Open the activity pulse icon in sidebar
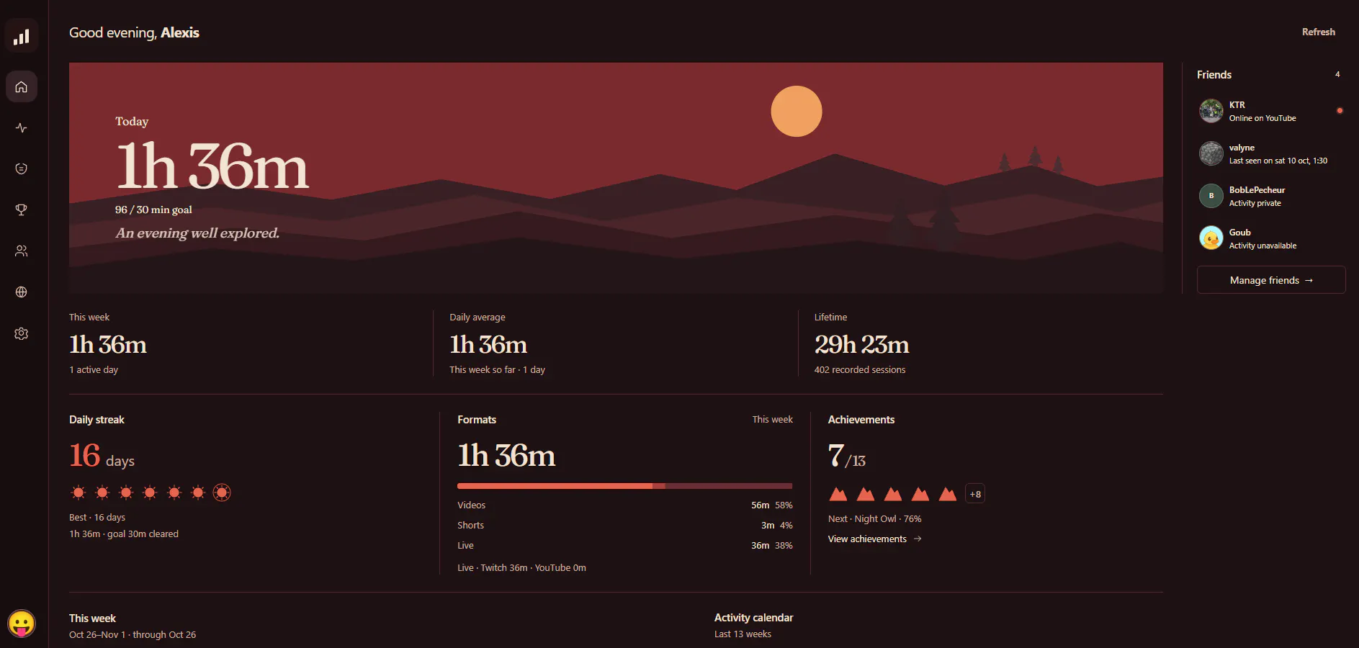Image resolution: width=1359 pixels, height=648 pixels. coord(22,127)
